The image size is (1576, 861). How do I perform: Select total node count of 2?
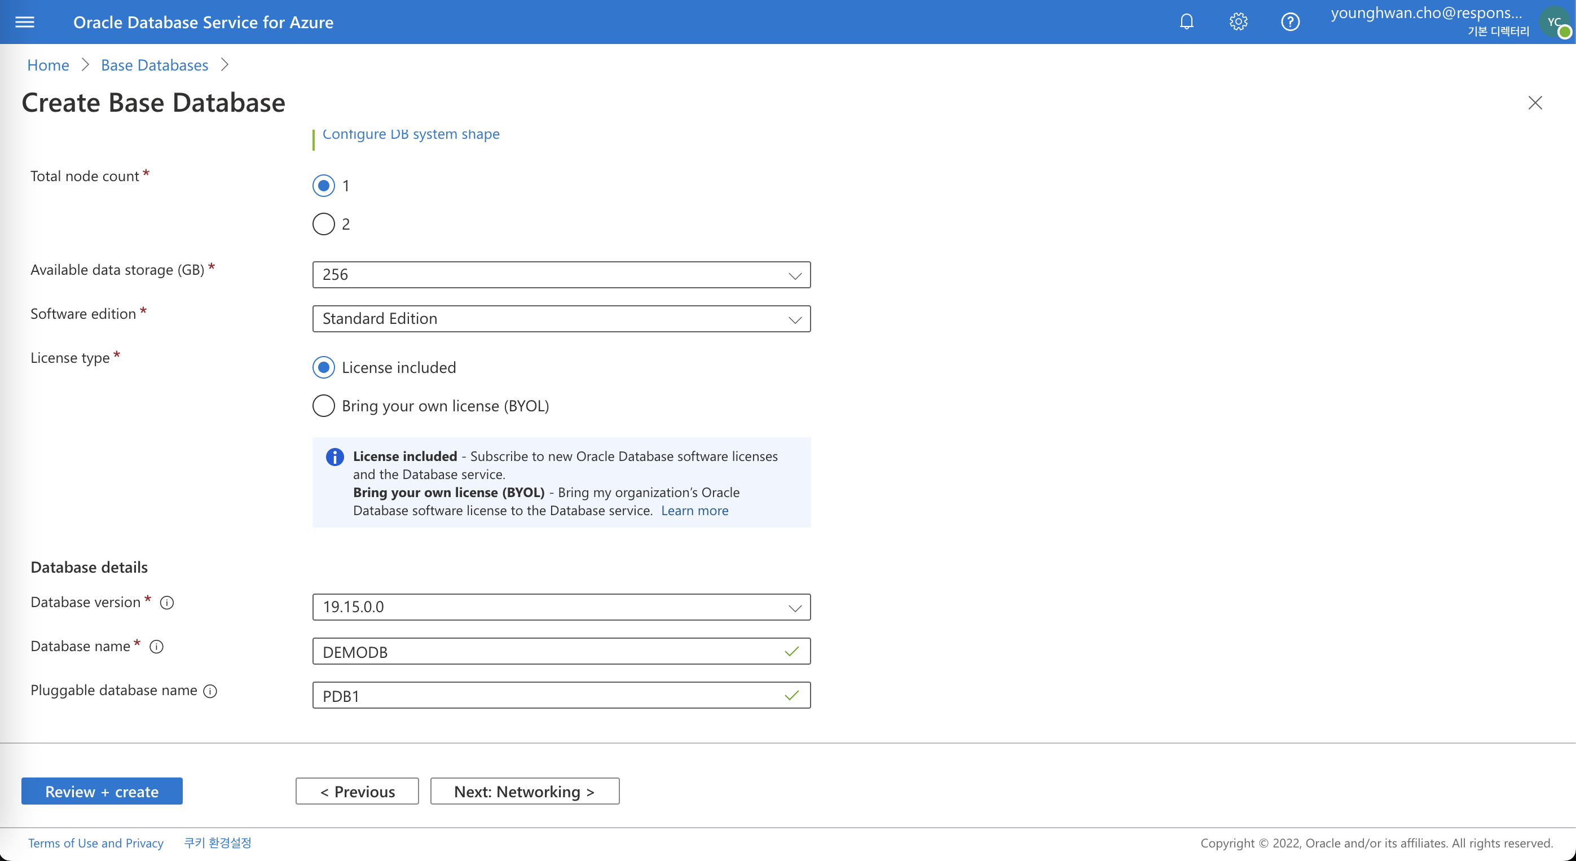click(x=322, y=224)
